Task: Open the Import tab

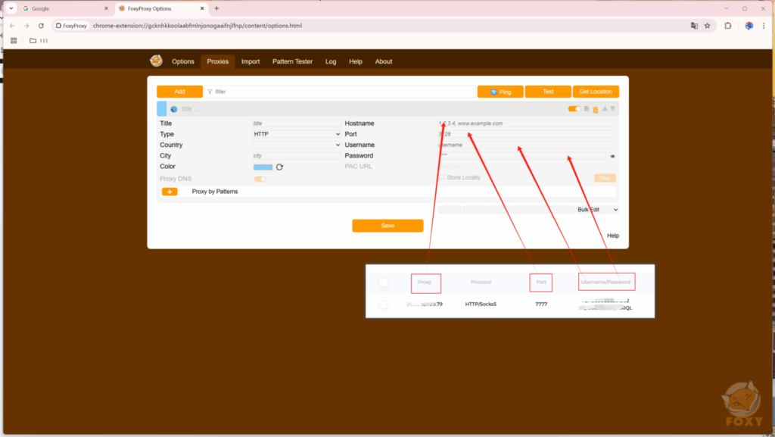Action: click(250, 61)
